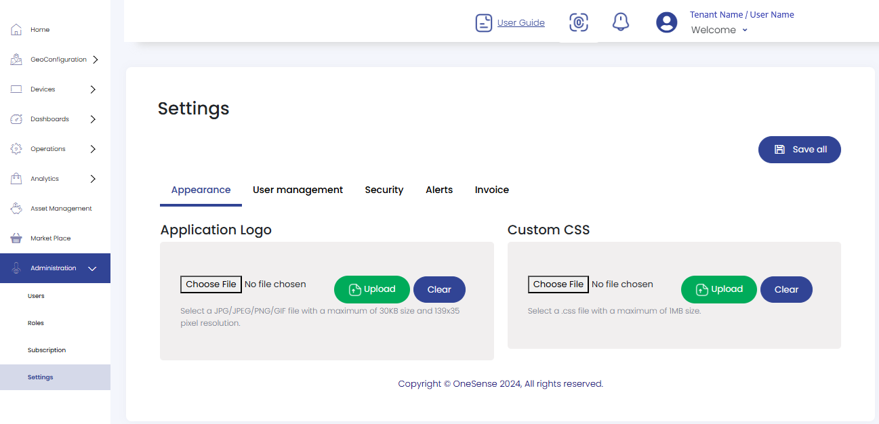Click the Market Place basket icon
The width and height of the screenshot is (879, 424).
click(17, 238)
